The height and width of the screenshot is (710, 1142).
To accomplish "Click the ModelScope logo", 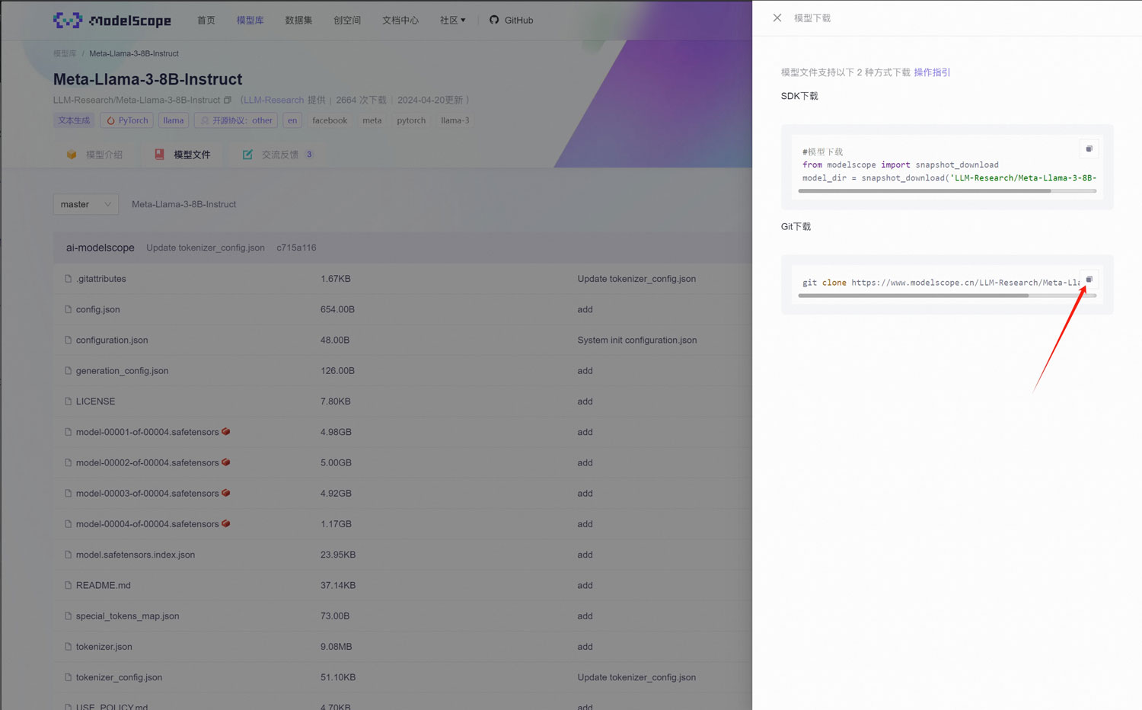I will click(113, 20).
